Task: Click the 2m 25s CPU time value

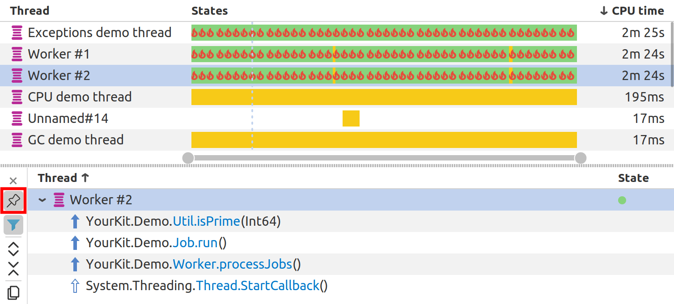Action: 643,33
